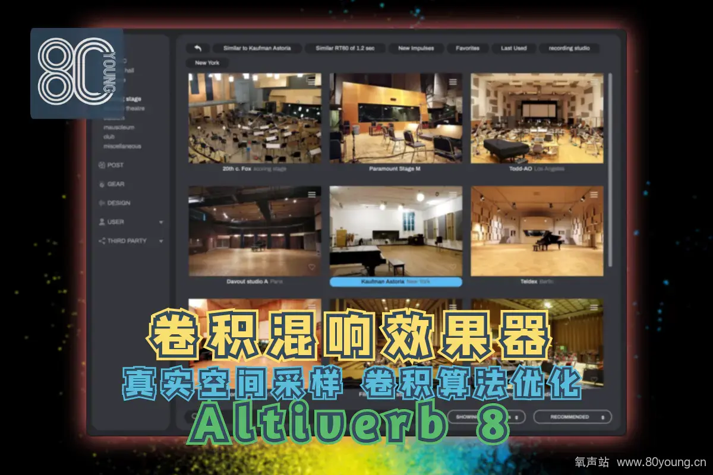Choose the club category
This screenshot has height=475, width=713.
point(109,137)
